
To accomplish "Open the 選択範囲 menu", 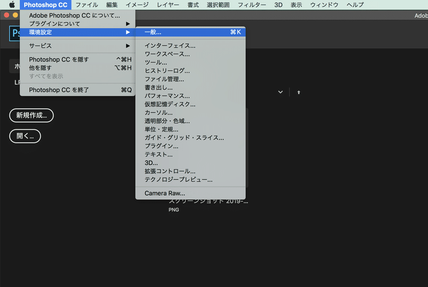I will 218,5.
